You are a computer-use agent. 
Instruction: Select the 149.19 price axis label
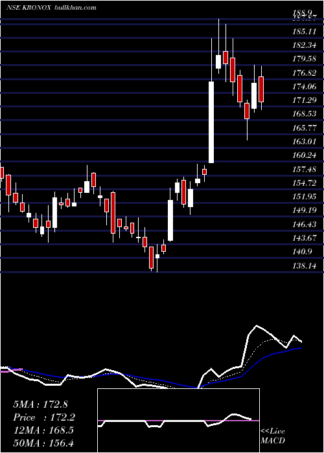coord(305,210)
